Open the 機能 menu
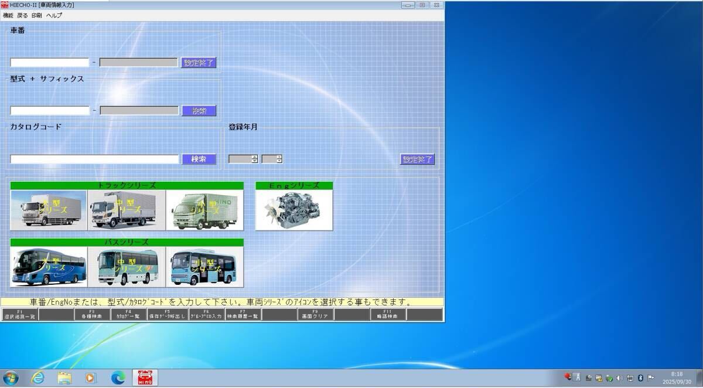Image resolution: width=703 pixels, height=388 pixels. tap(8, 15)
